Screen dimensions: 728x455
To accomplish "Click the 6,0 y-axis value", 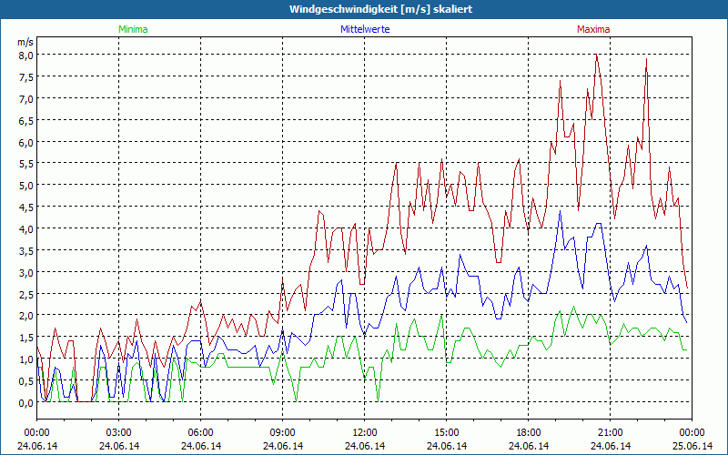I will tap(26, 142).
